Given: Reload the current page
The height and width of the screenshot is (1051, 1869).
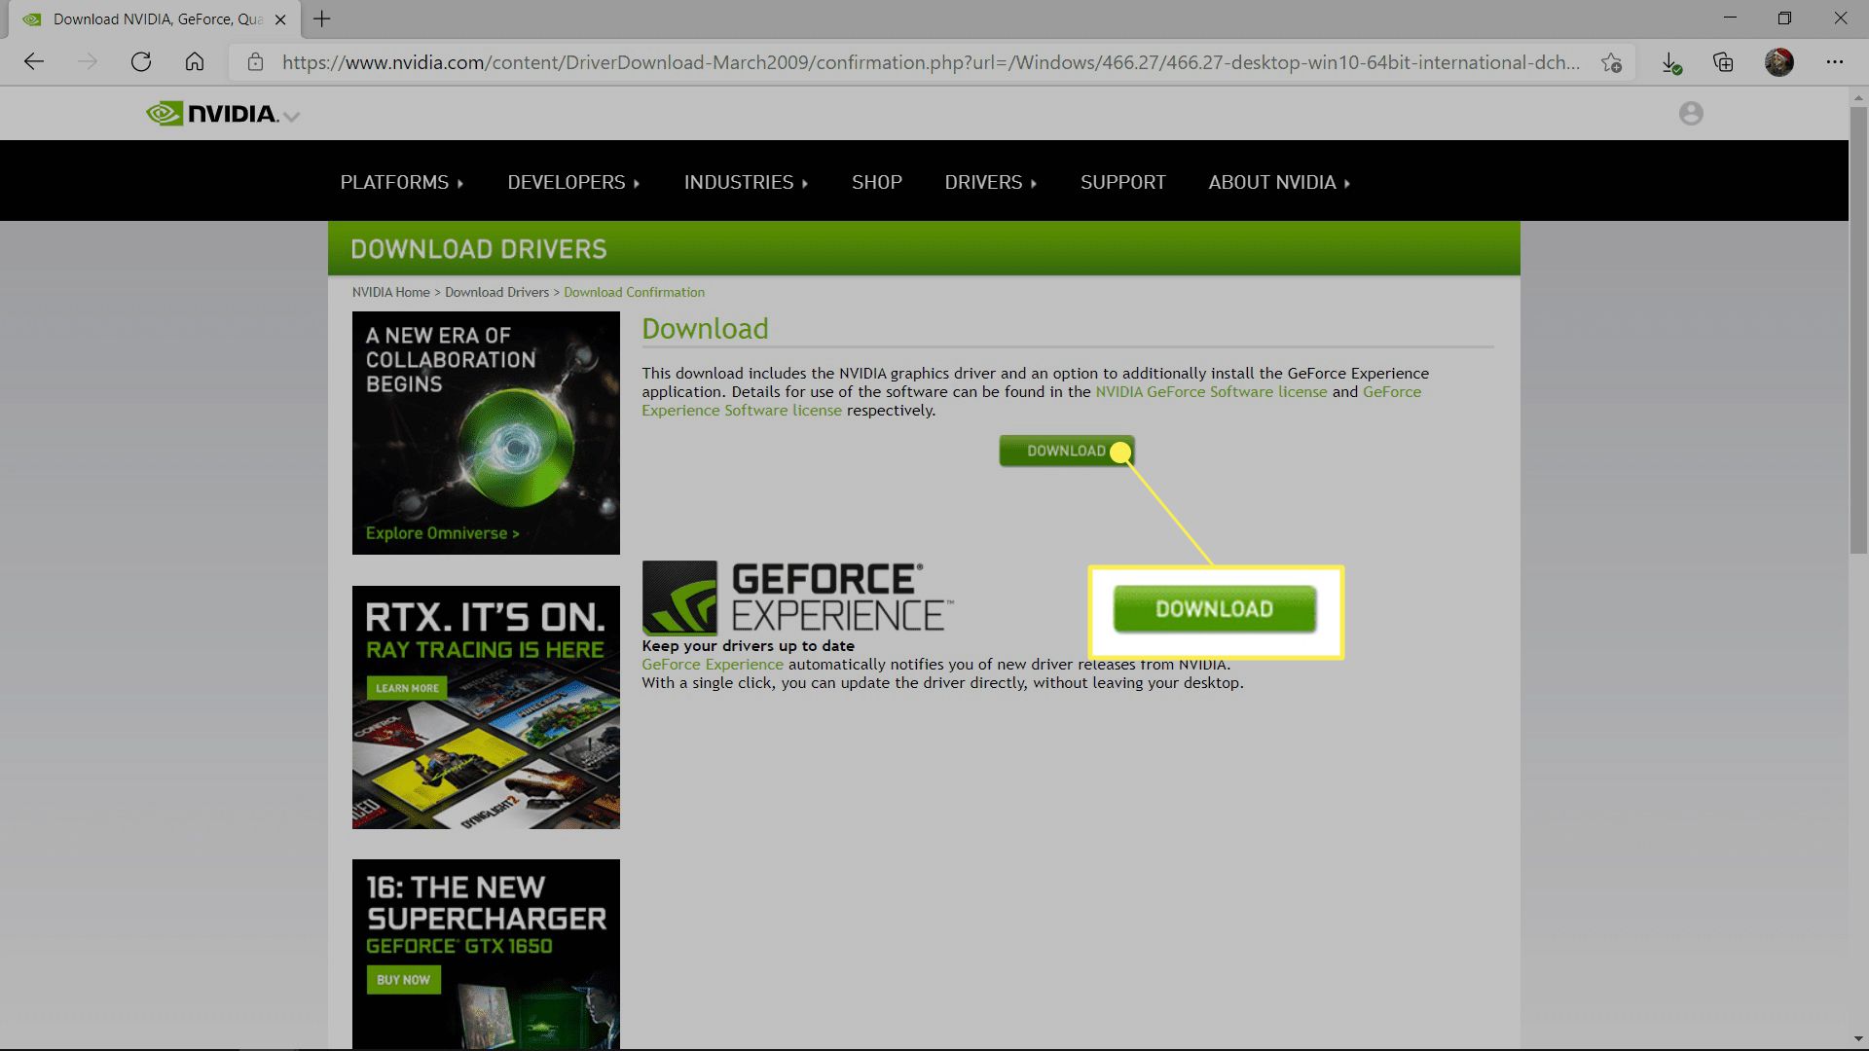Looking at the screenshot, I should (141, 62).
